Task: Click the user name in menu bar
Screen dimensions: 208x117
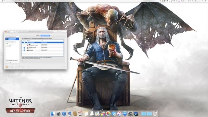Action: click(196, 1)
